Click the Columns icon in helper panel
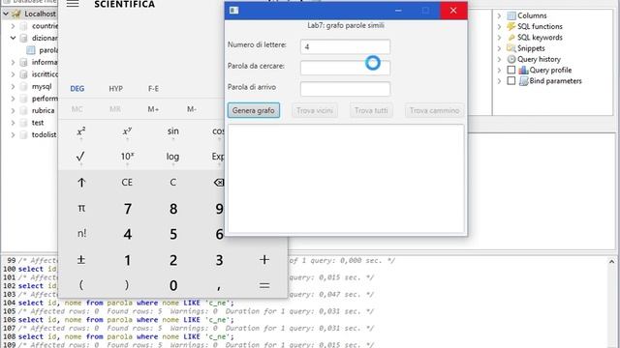The image size is (620, 348). coord(511,15)
